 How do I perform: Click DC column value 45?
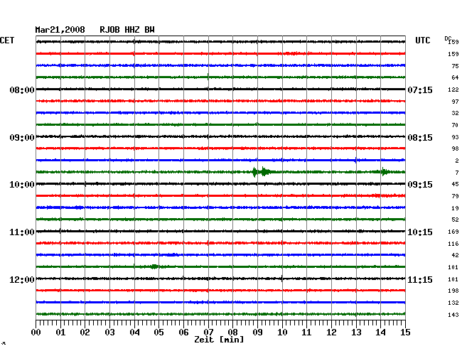coord(455,184)
